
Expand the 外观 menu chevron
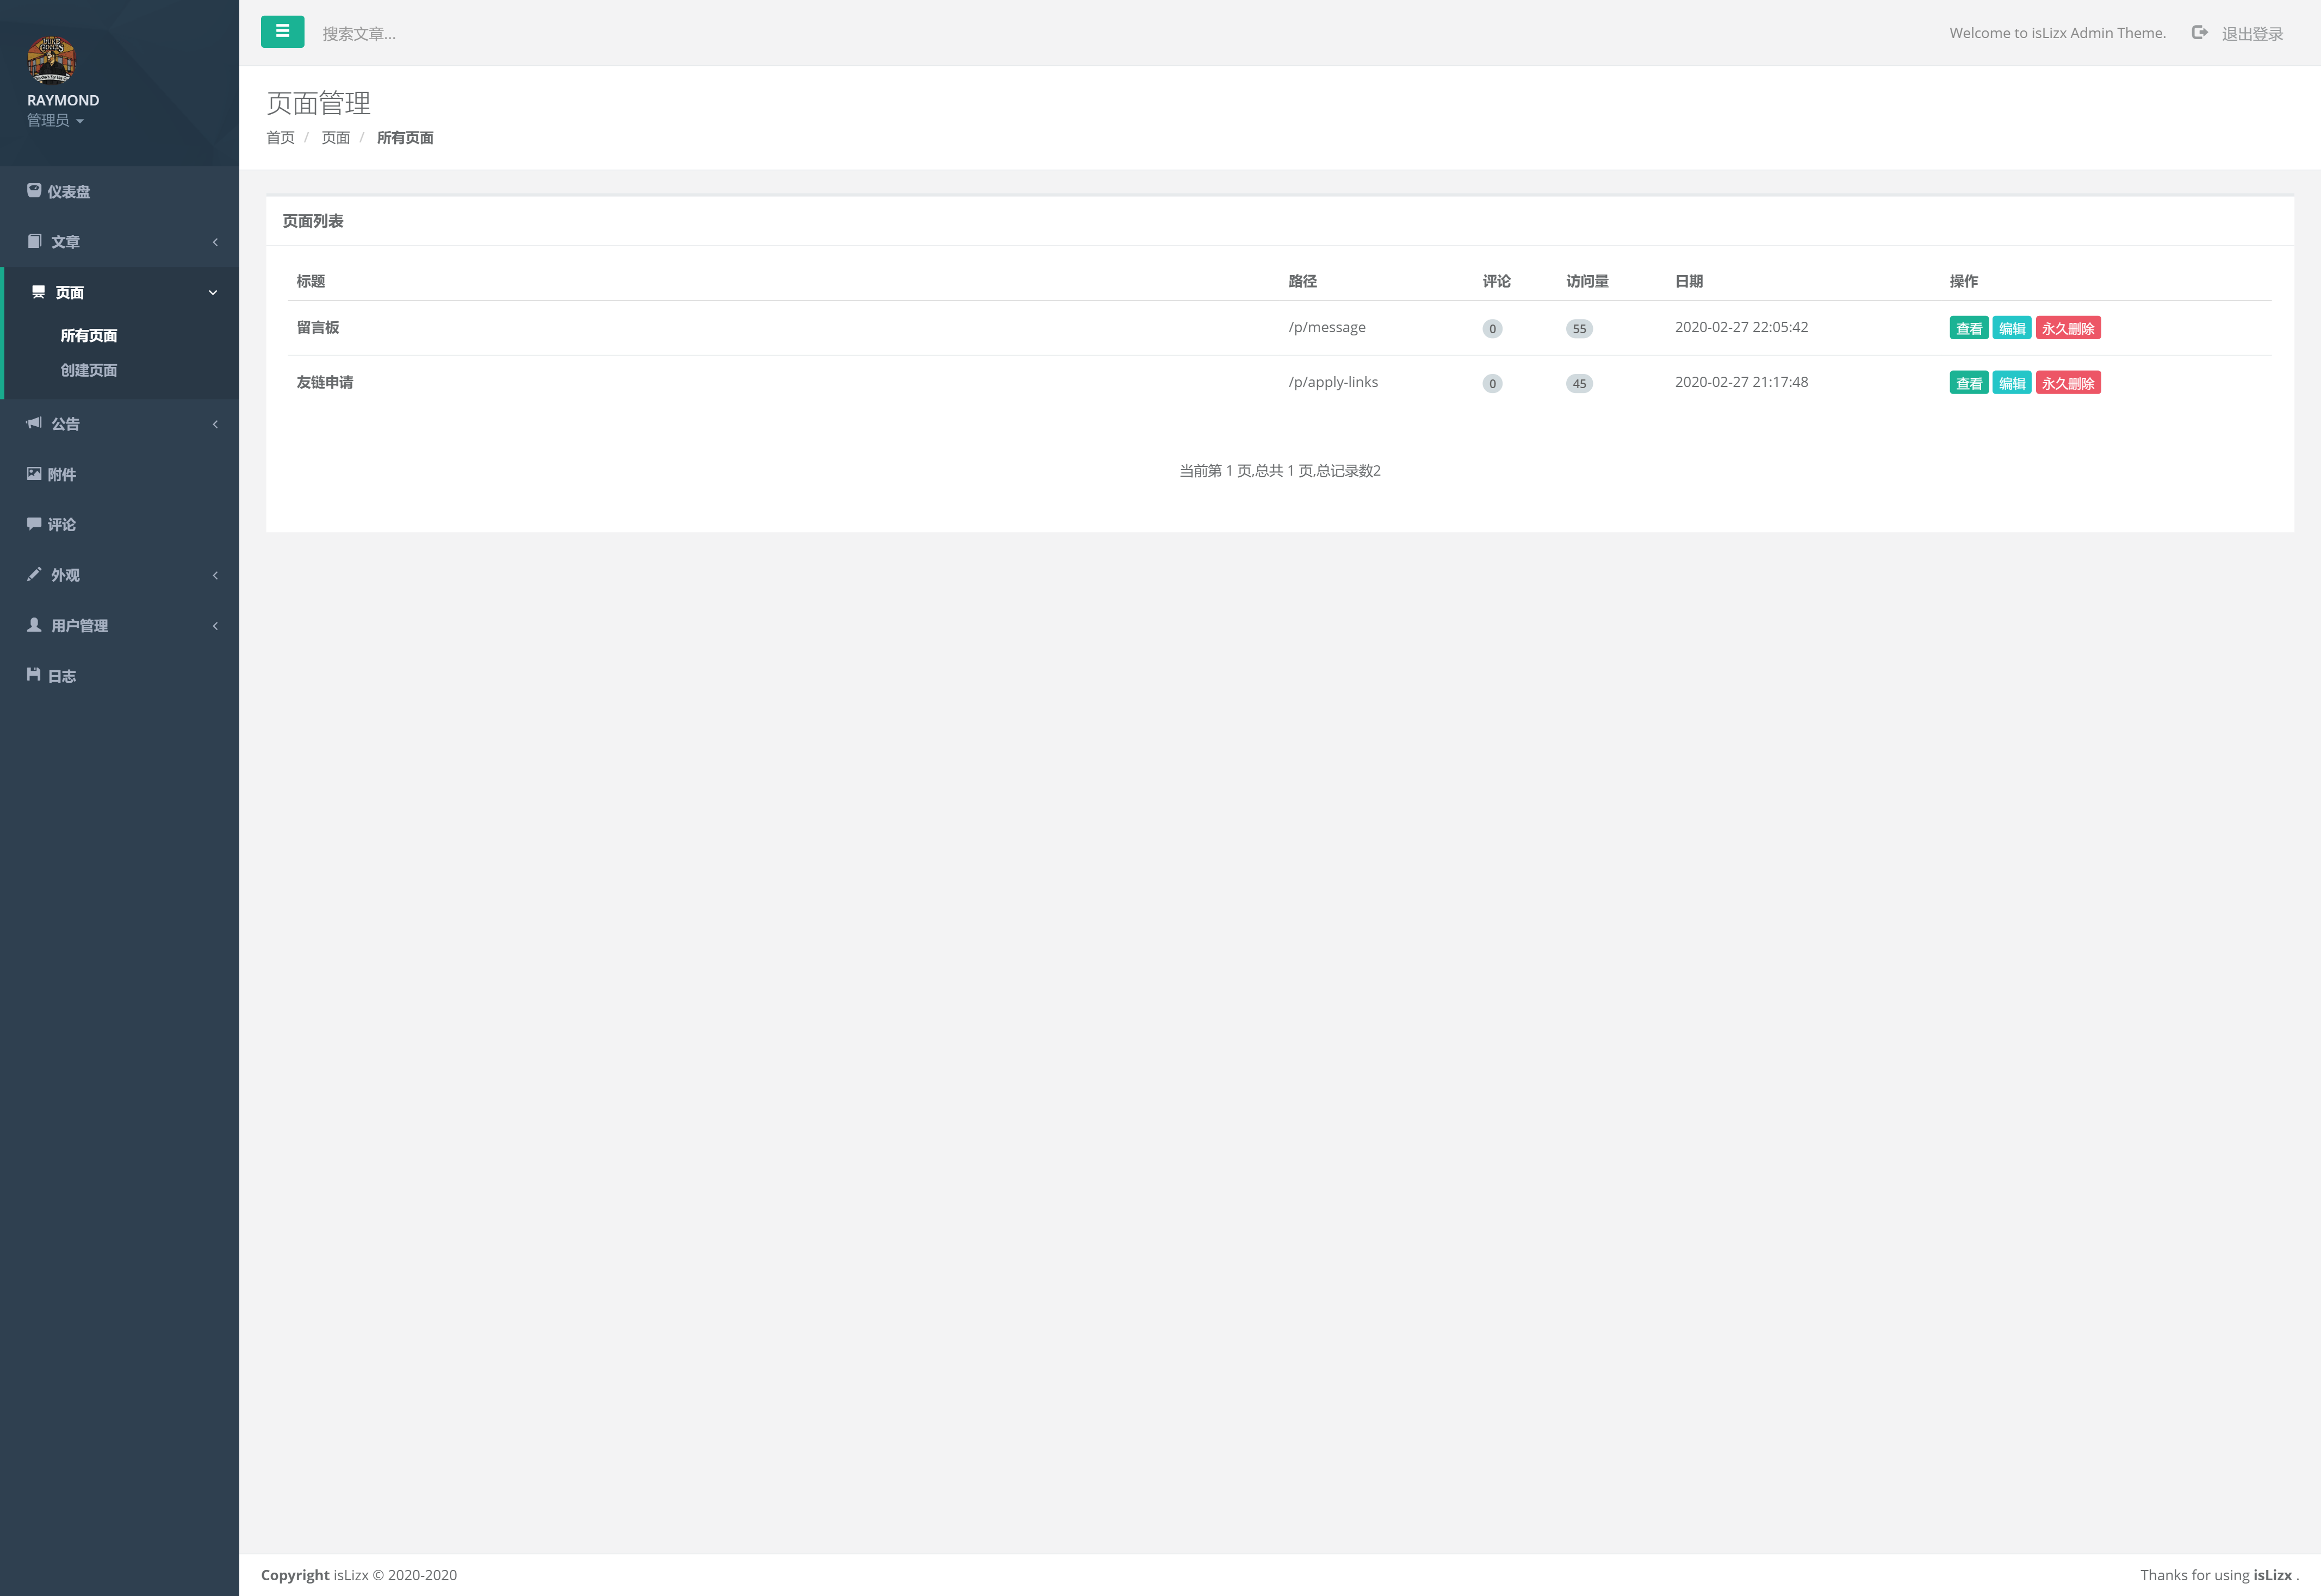tap(215, 575)
